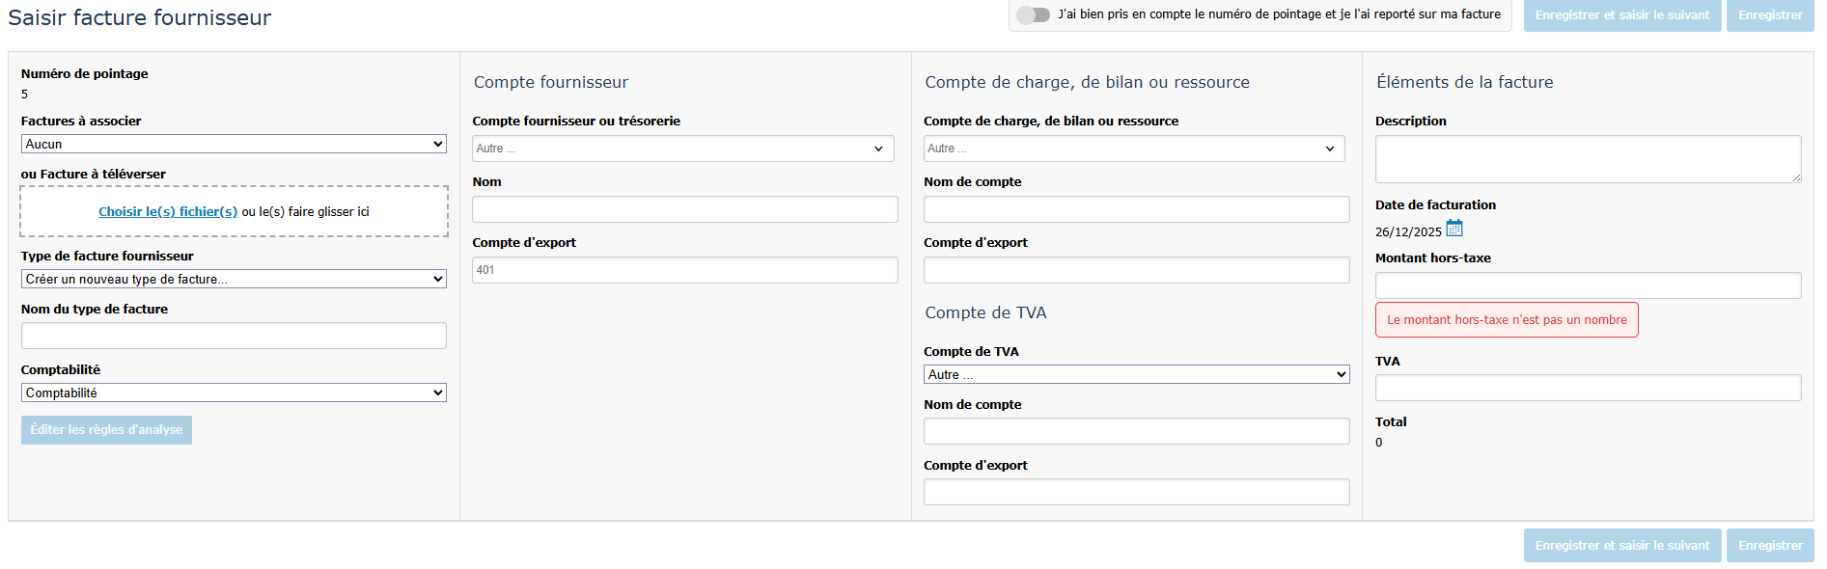Click the bottom Enregistrer button
Viewport: 1827px width, 569px height.
pos(1769,546)
